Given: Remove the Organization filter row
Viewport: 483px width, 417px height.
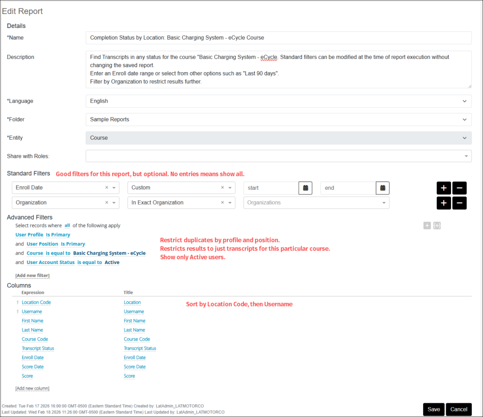Looking at the screenshot, I should coord(459,203).
